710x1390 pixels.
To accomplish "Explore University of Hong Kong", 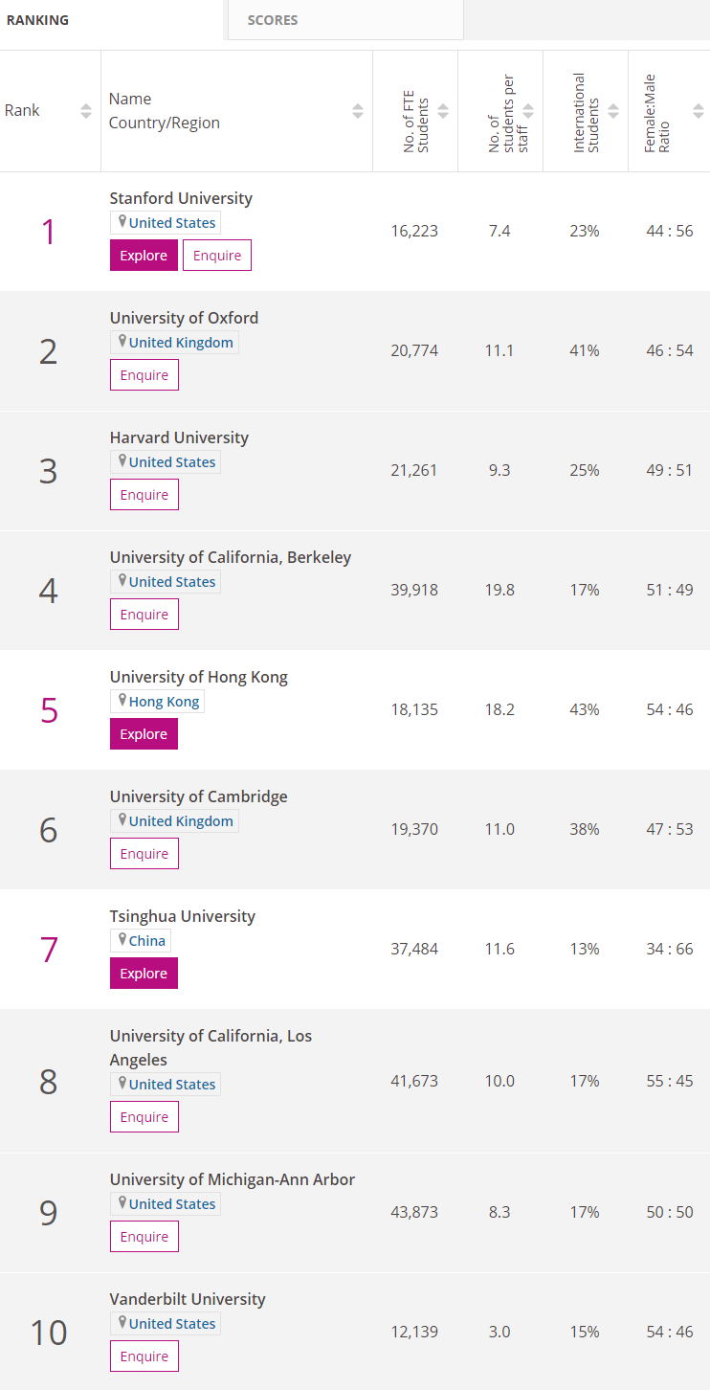I will click(144, 734).
